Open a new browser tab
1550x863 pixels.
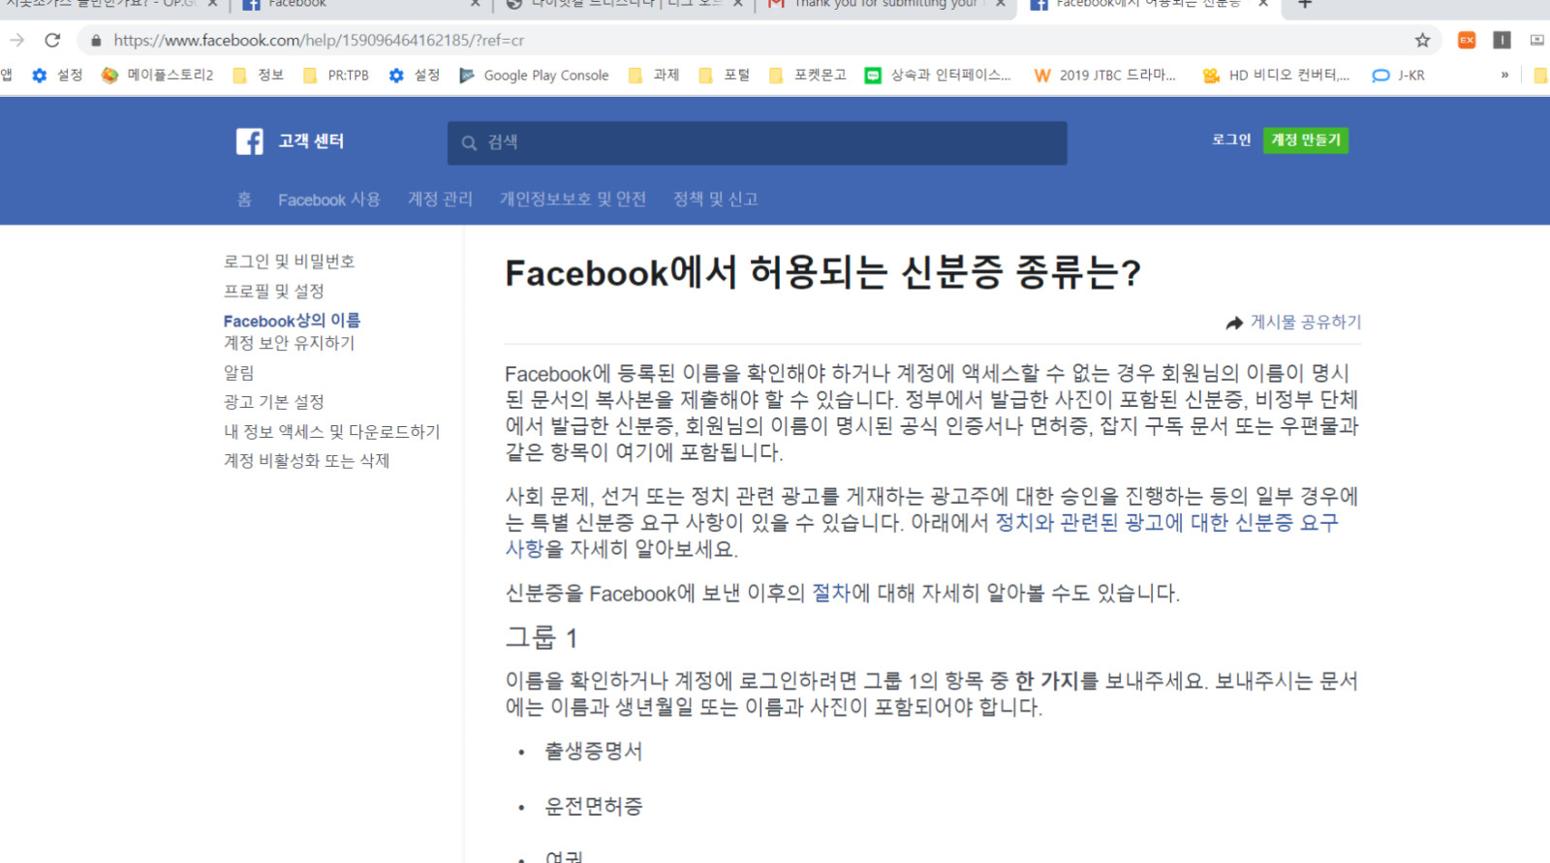[1305, 5]
